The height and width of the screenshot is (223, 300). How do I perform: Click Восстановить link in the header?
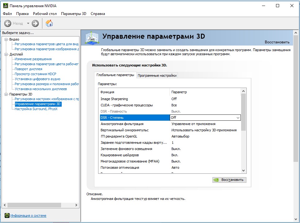[277, 42]
